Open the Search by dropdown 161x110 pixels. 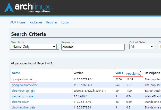click(34, 47)
